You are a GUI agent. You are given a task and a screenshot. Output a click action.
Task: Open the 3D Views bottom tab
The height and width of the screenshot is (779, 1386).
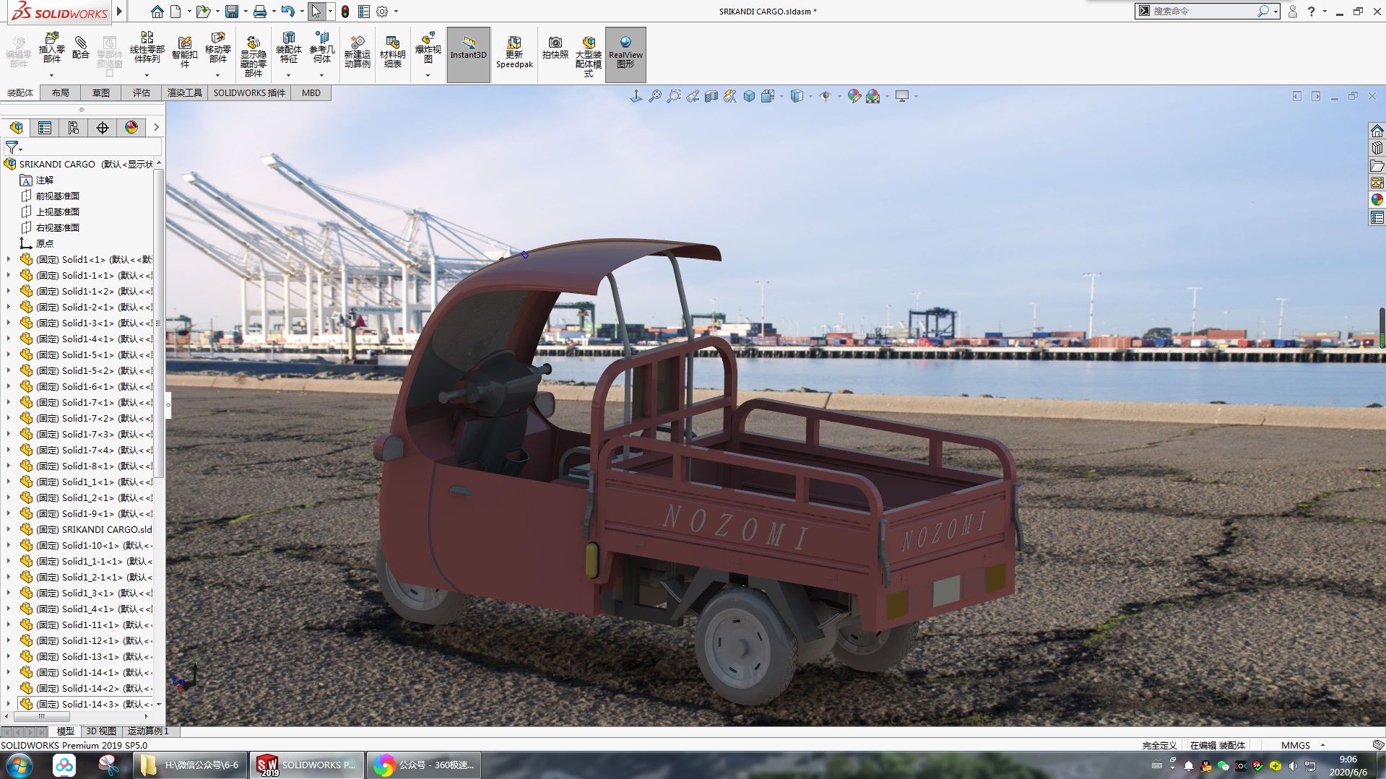pyautogui.click(x=101, y=731)
